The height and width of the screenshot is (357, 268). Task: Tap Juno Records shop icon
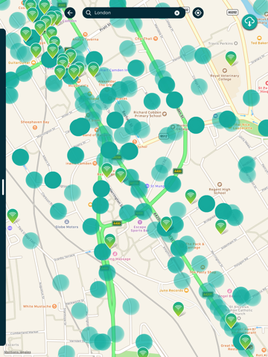[x=186, y=290]
